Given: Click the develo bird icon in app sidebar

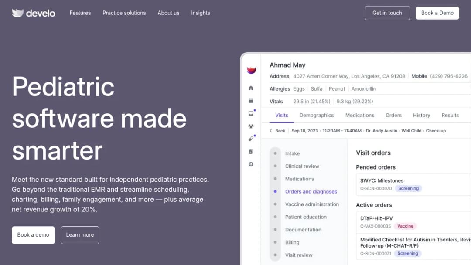Looking at the screenshot, I should point(252,70).
